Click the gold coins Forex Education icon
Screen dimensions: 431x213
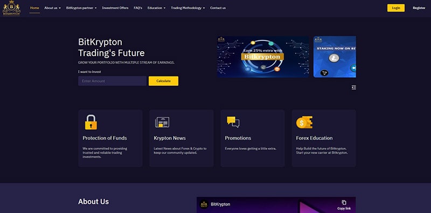[x=304, y=122]
